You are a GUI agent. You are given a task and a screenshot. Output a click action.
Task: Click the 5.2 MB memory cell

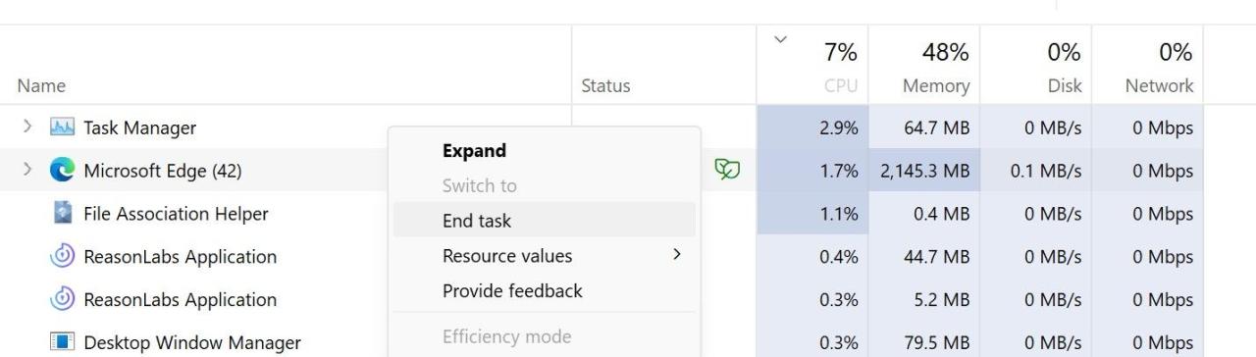pyautogui.click(x=924, y=300)
